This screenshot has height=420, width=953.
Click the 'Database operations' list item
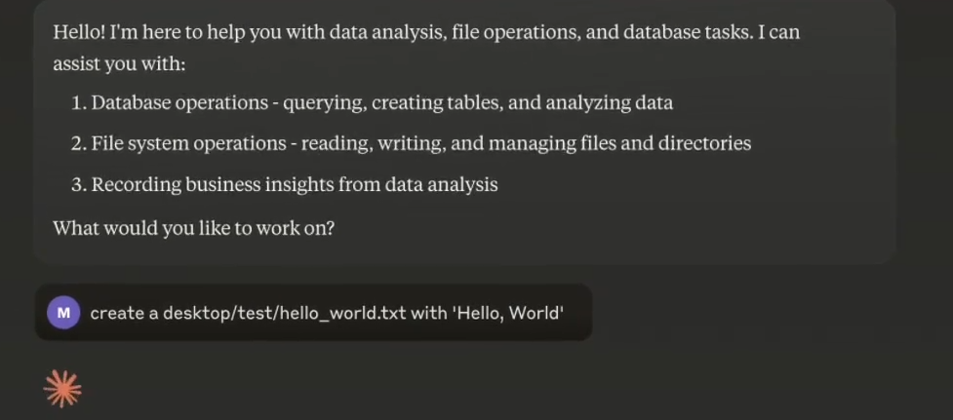click(x=372, y=103)
